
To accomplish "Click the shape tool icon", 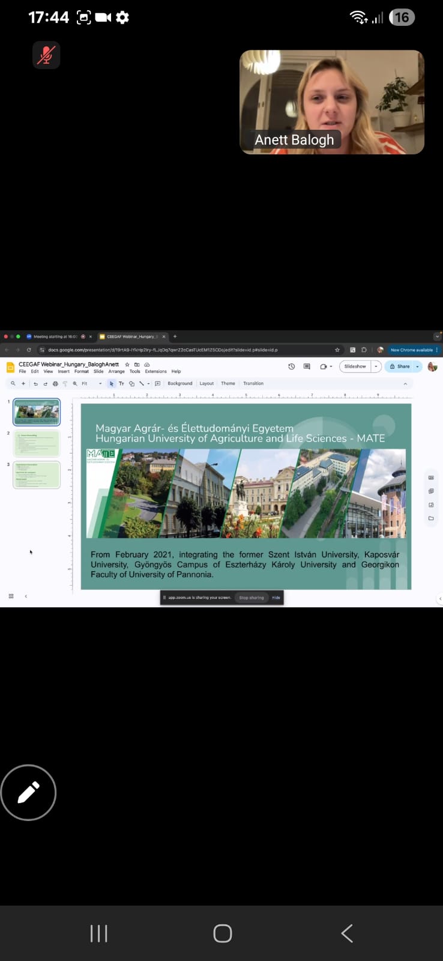I will click(x=131, y=384).
